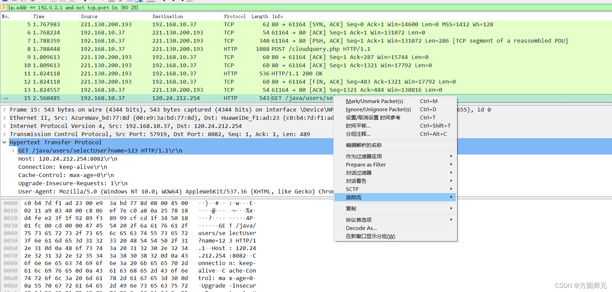Sort by the Length column header

coord(260,16)
